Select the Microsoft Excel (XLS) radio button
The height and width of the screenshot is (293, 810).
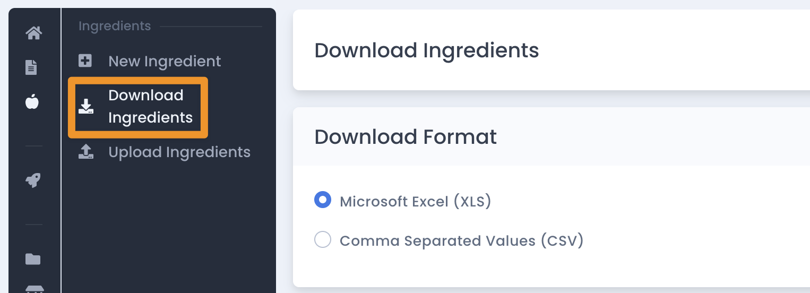pos(323,200)
